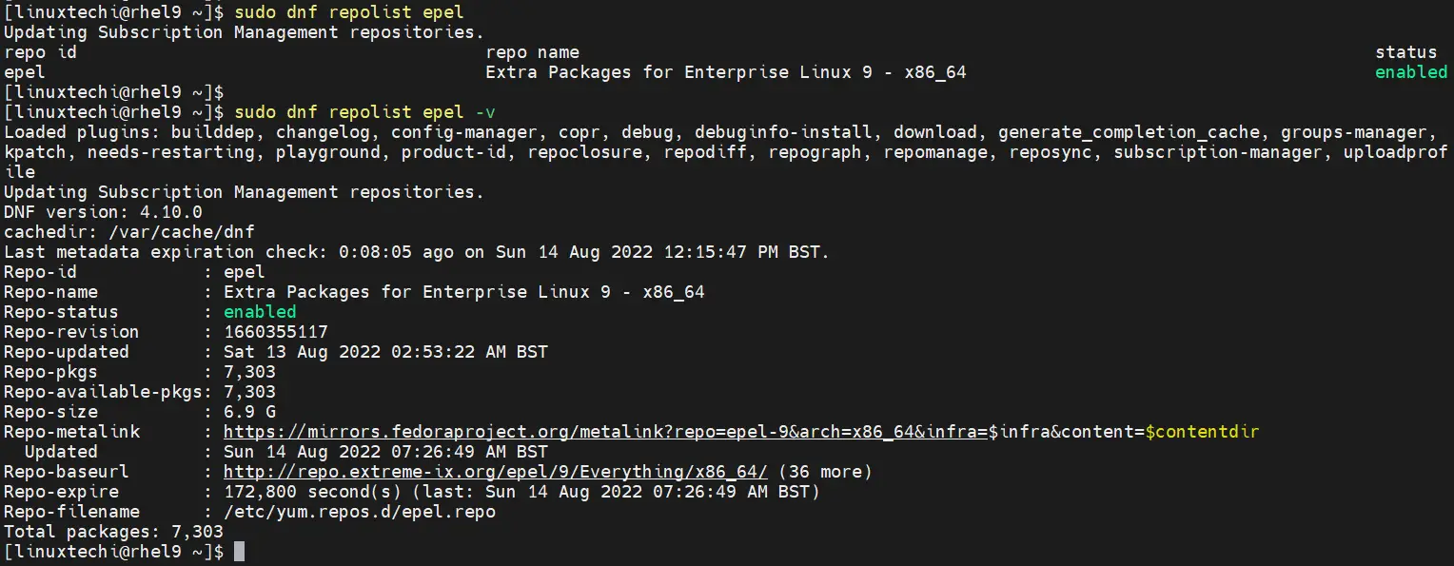The width and height of the screenshot is (1454, 566).
Task: Click the 'Last metadata expiration check' line
Action: tap(417, 252)
